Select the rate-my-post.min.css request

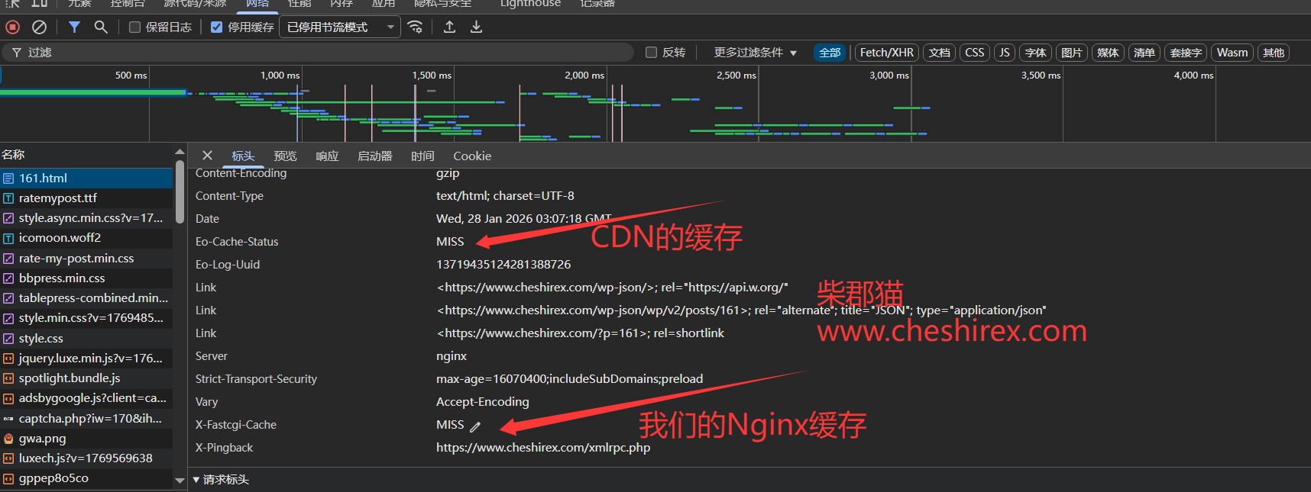[x=86, y=259]
